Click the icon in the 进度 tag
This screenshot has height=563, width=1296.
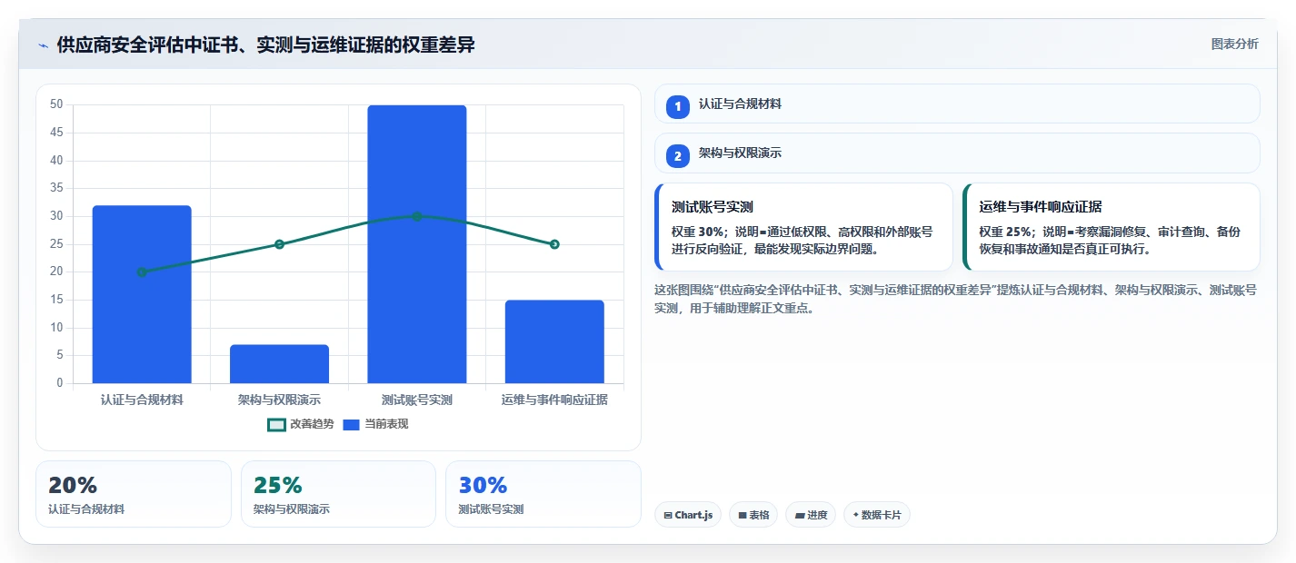click(x=799, y=515)
